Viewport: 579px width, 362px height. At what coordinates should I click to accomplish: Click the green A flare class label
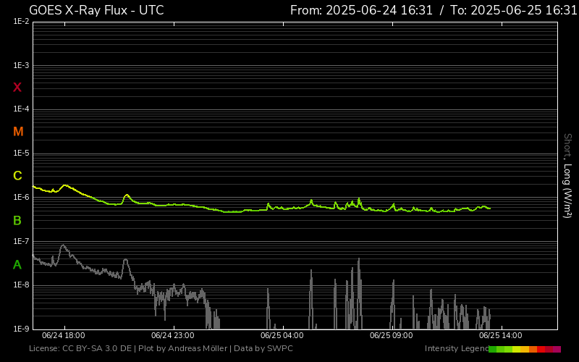click(x=17, y=264)
